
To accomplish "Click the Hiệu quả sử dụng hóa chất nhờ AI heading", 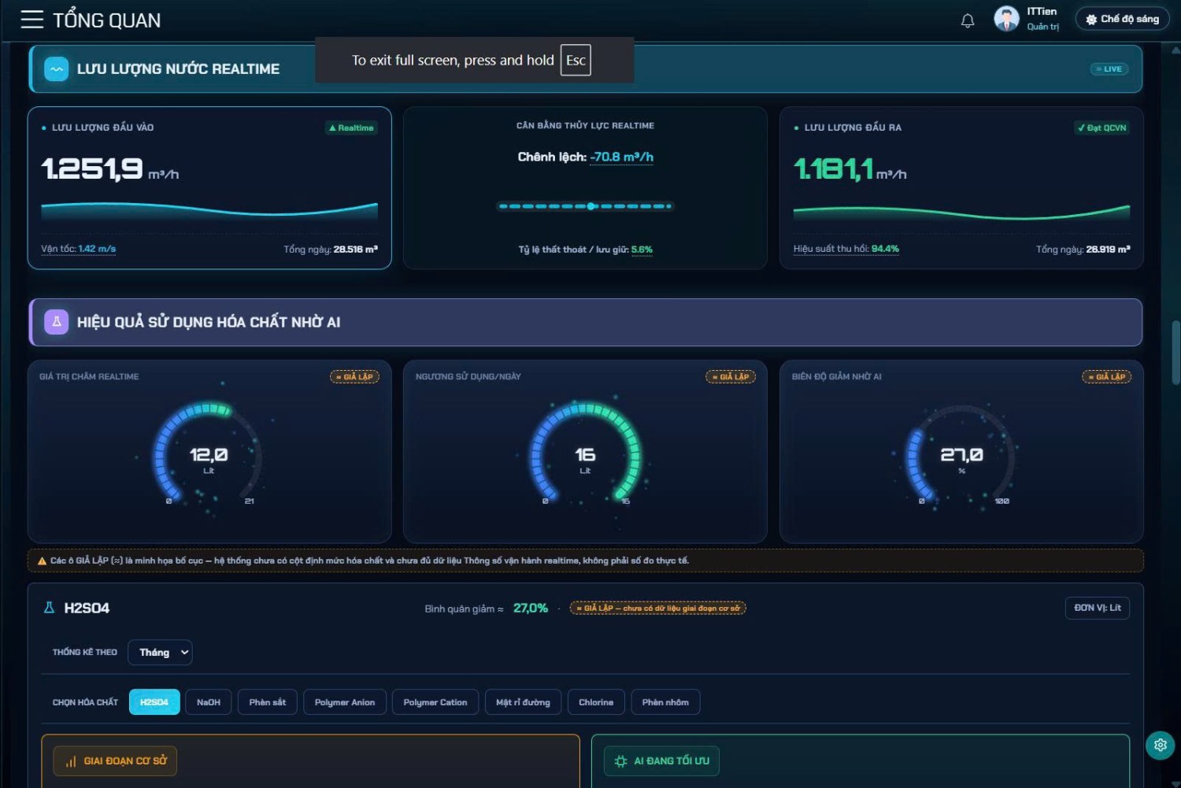I will pos(209,322).
